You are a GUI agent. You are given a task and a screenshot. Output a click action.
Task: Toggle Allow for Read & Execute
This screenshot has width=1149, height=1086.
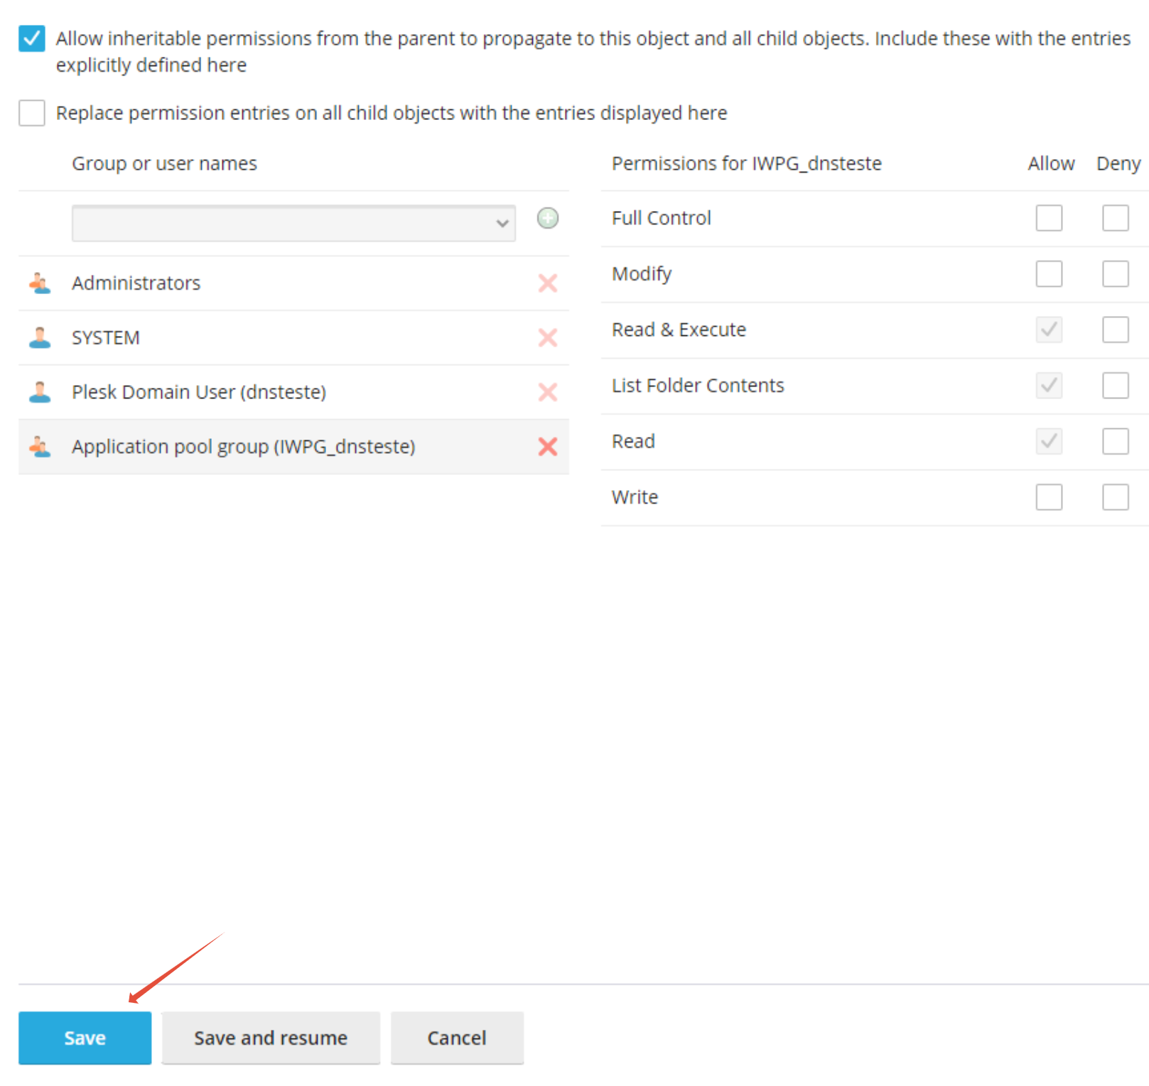pyautogui.click(x=1049, y=330)
